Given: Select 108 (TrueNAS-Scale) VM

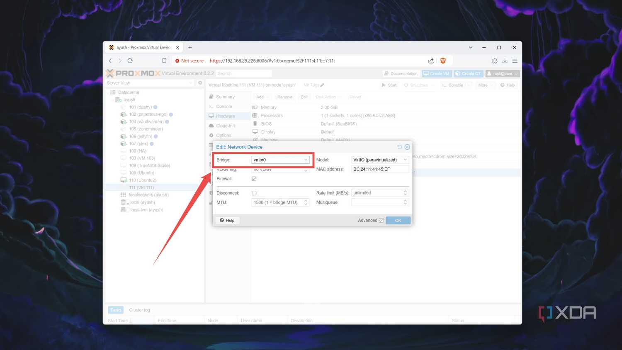Looking at the screenshot, I should pos(149,165).
